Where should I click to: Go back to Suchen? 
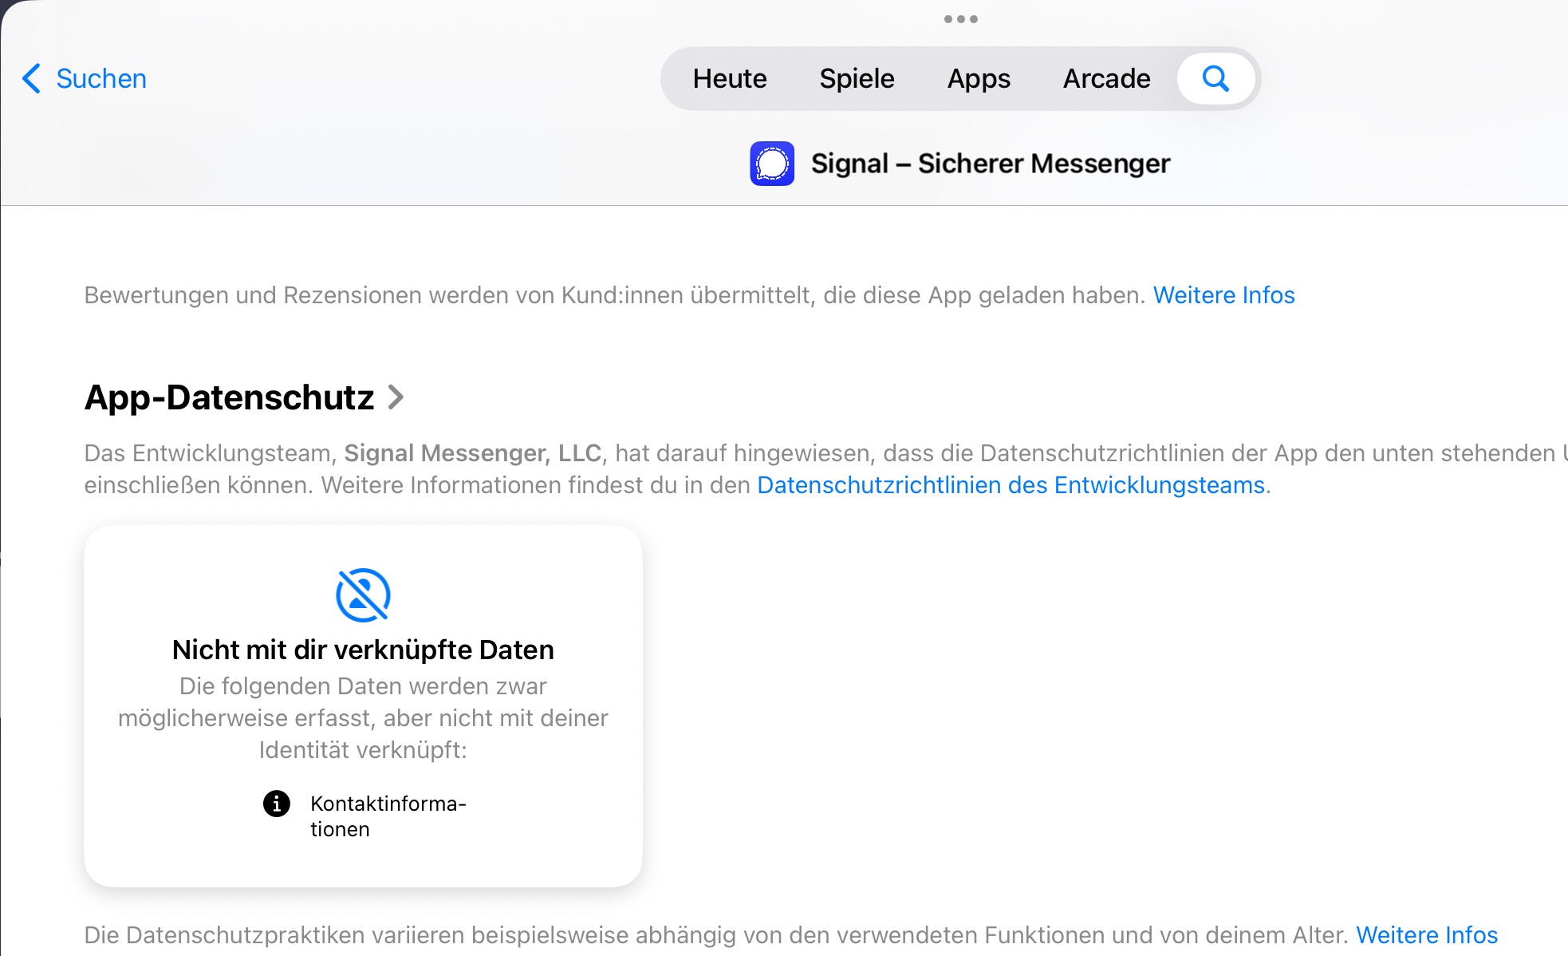pos(101,78)
